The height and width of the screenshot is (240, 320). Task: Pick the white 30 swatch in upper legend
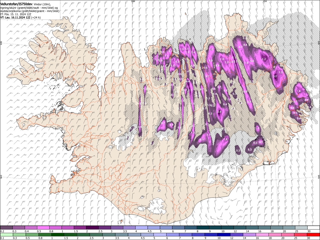313,228
